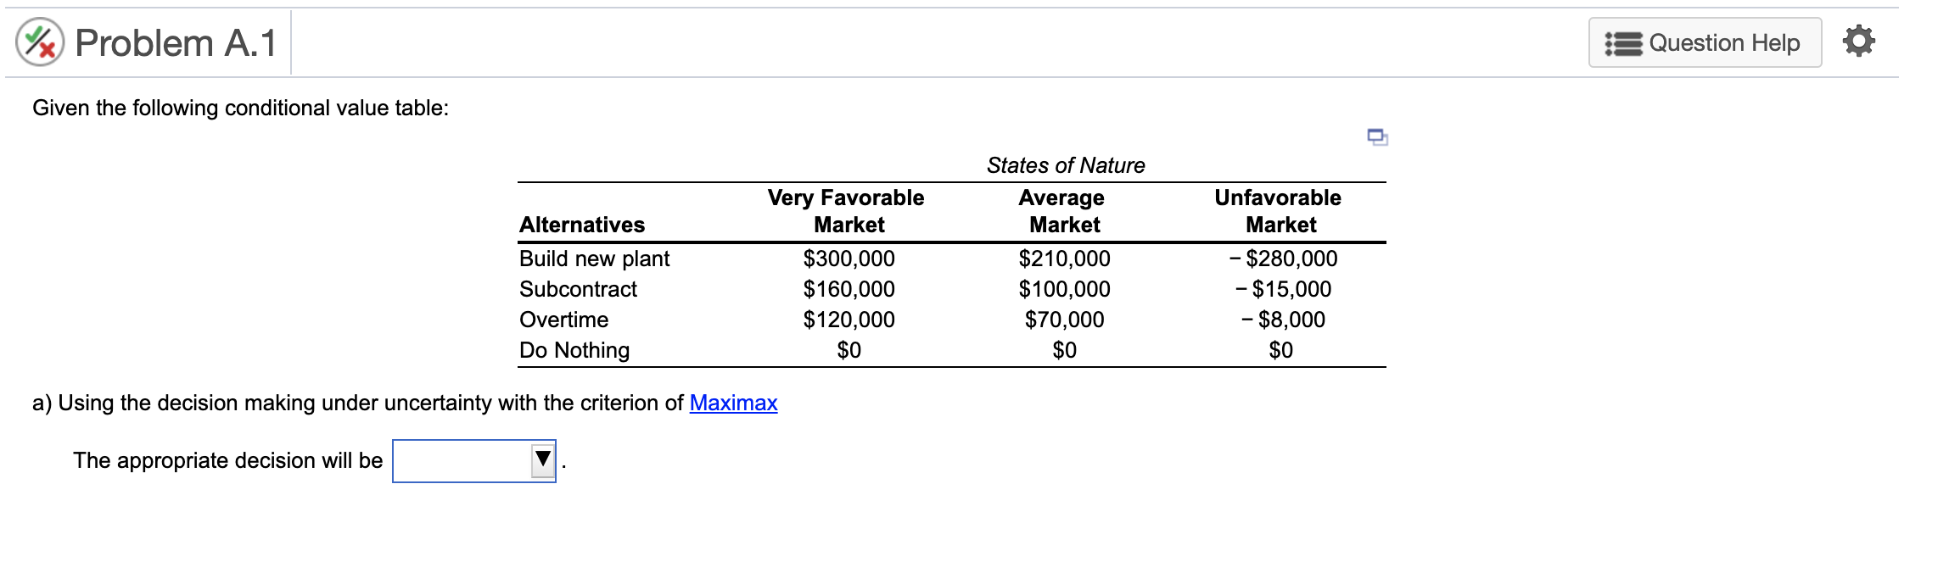Click the popup-table copy icon above the table
1938x573 pixels.
(1377, 136)
